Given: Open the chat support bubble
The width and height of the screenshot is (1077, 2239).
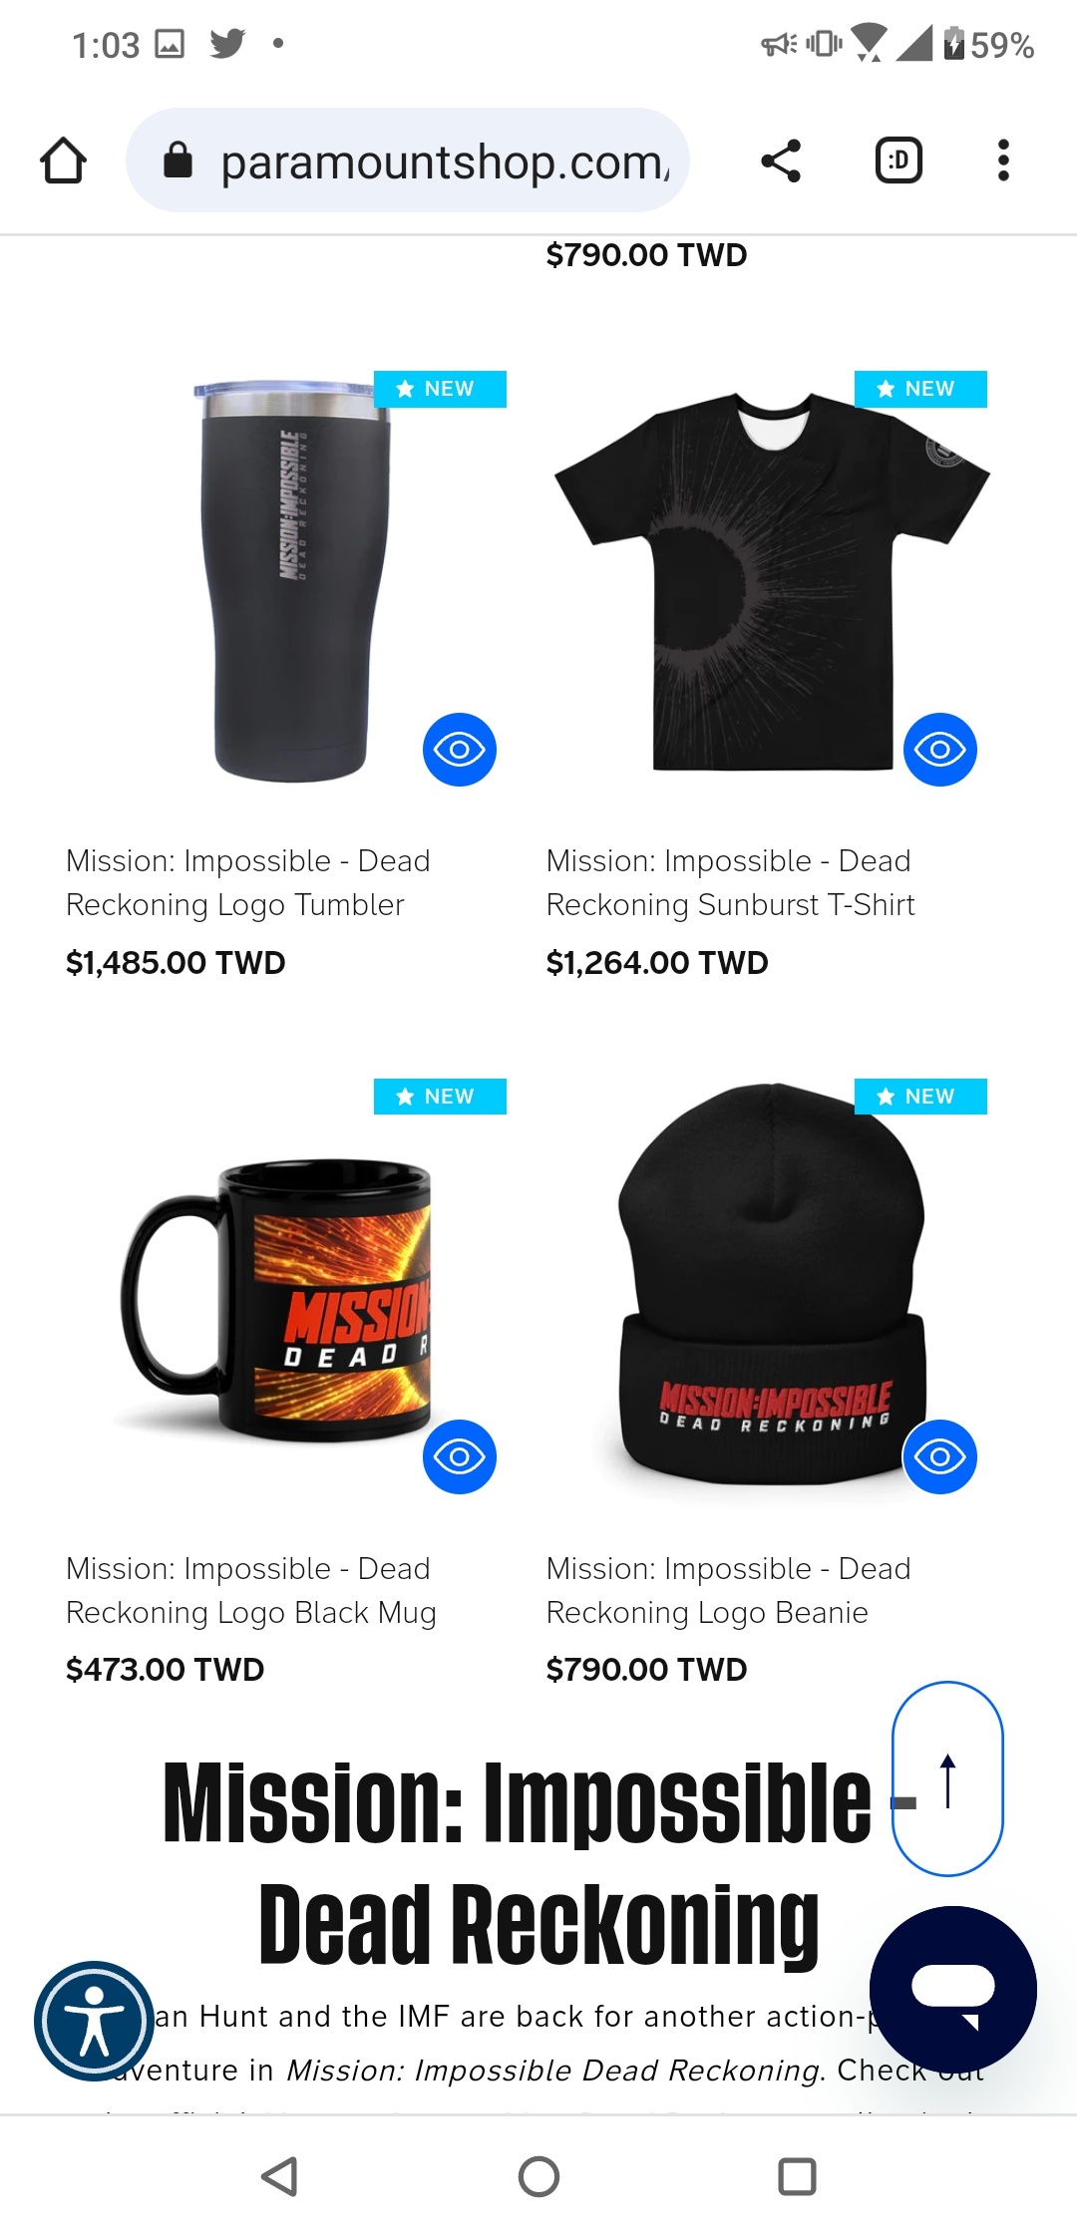Looking at the screenshot, I should 953,1989.
